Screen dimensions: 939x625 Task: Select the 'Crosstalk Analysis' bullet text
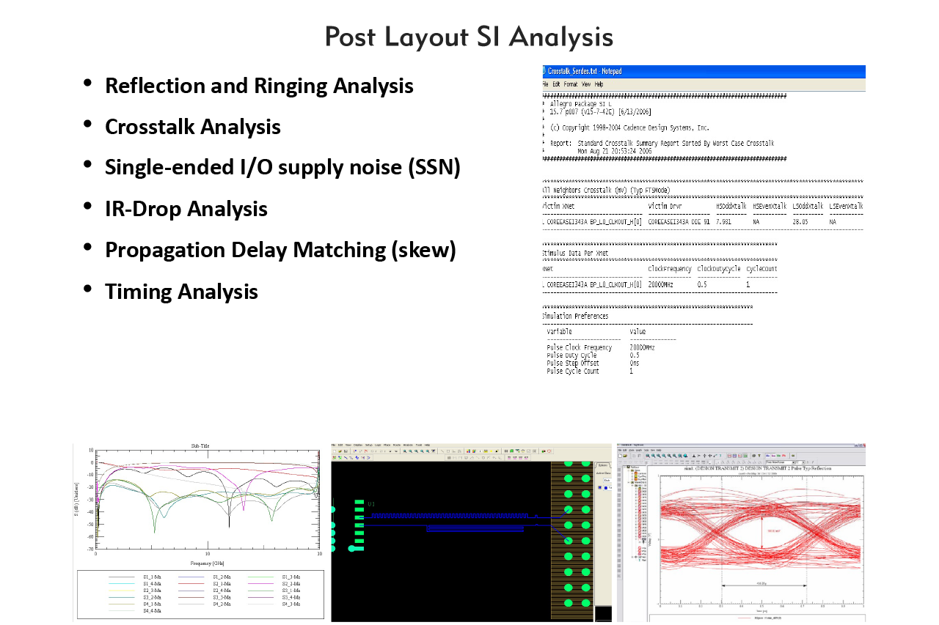[x=193, y=127]
